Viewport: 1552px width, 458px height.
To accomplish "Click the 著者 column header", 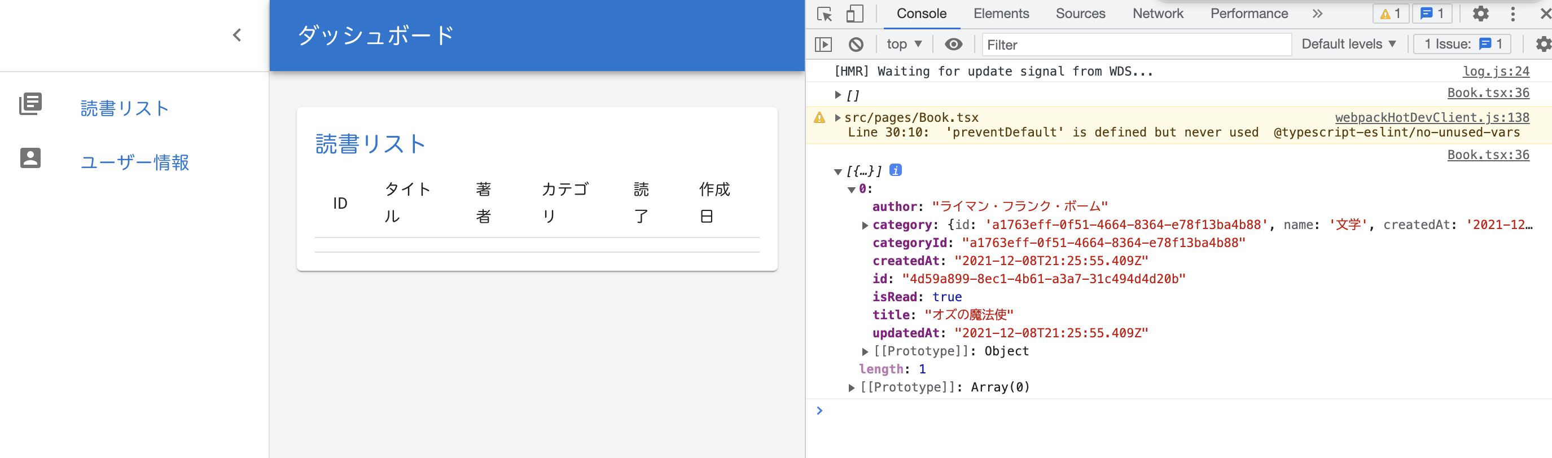I will click(x=483, y=203).
